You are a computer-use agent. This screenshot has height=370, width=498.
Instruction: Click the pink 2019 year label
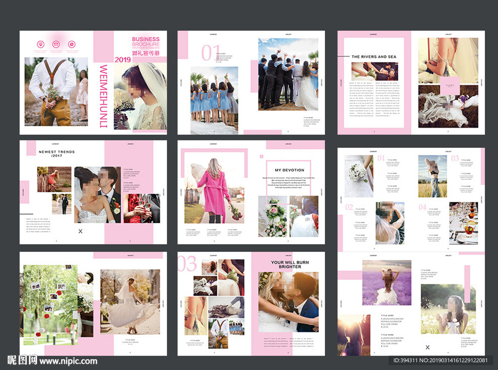coord(123,60)
